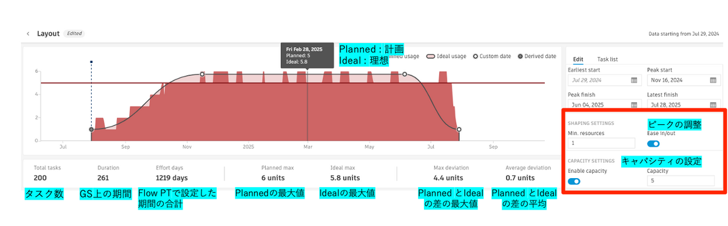
Task: Click the Derived date legend marker
Action: click(520, 56)
